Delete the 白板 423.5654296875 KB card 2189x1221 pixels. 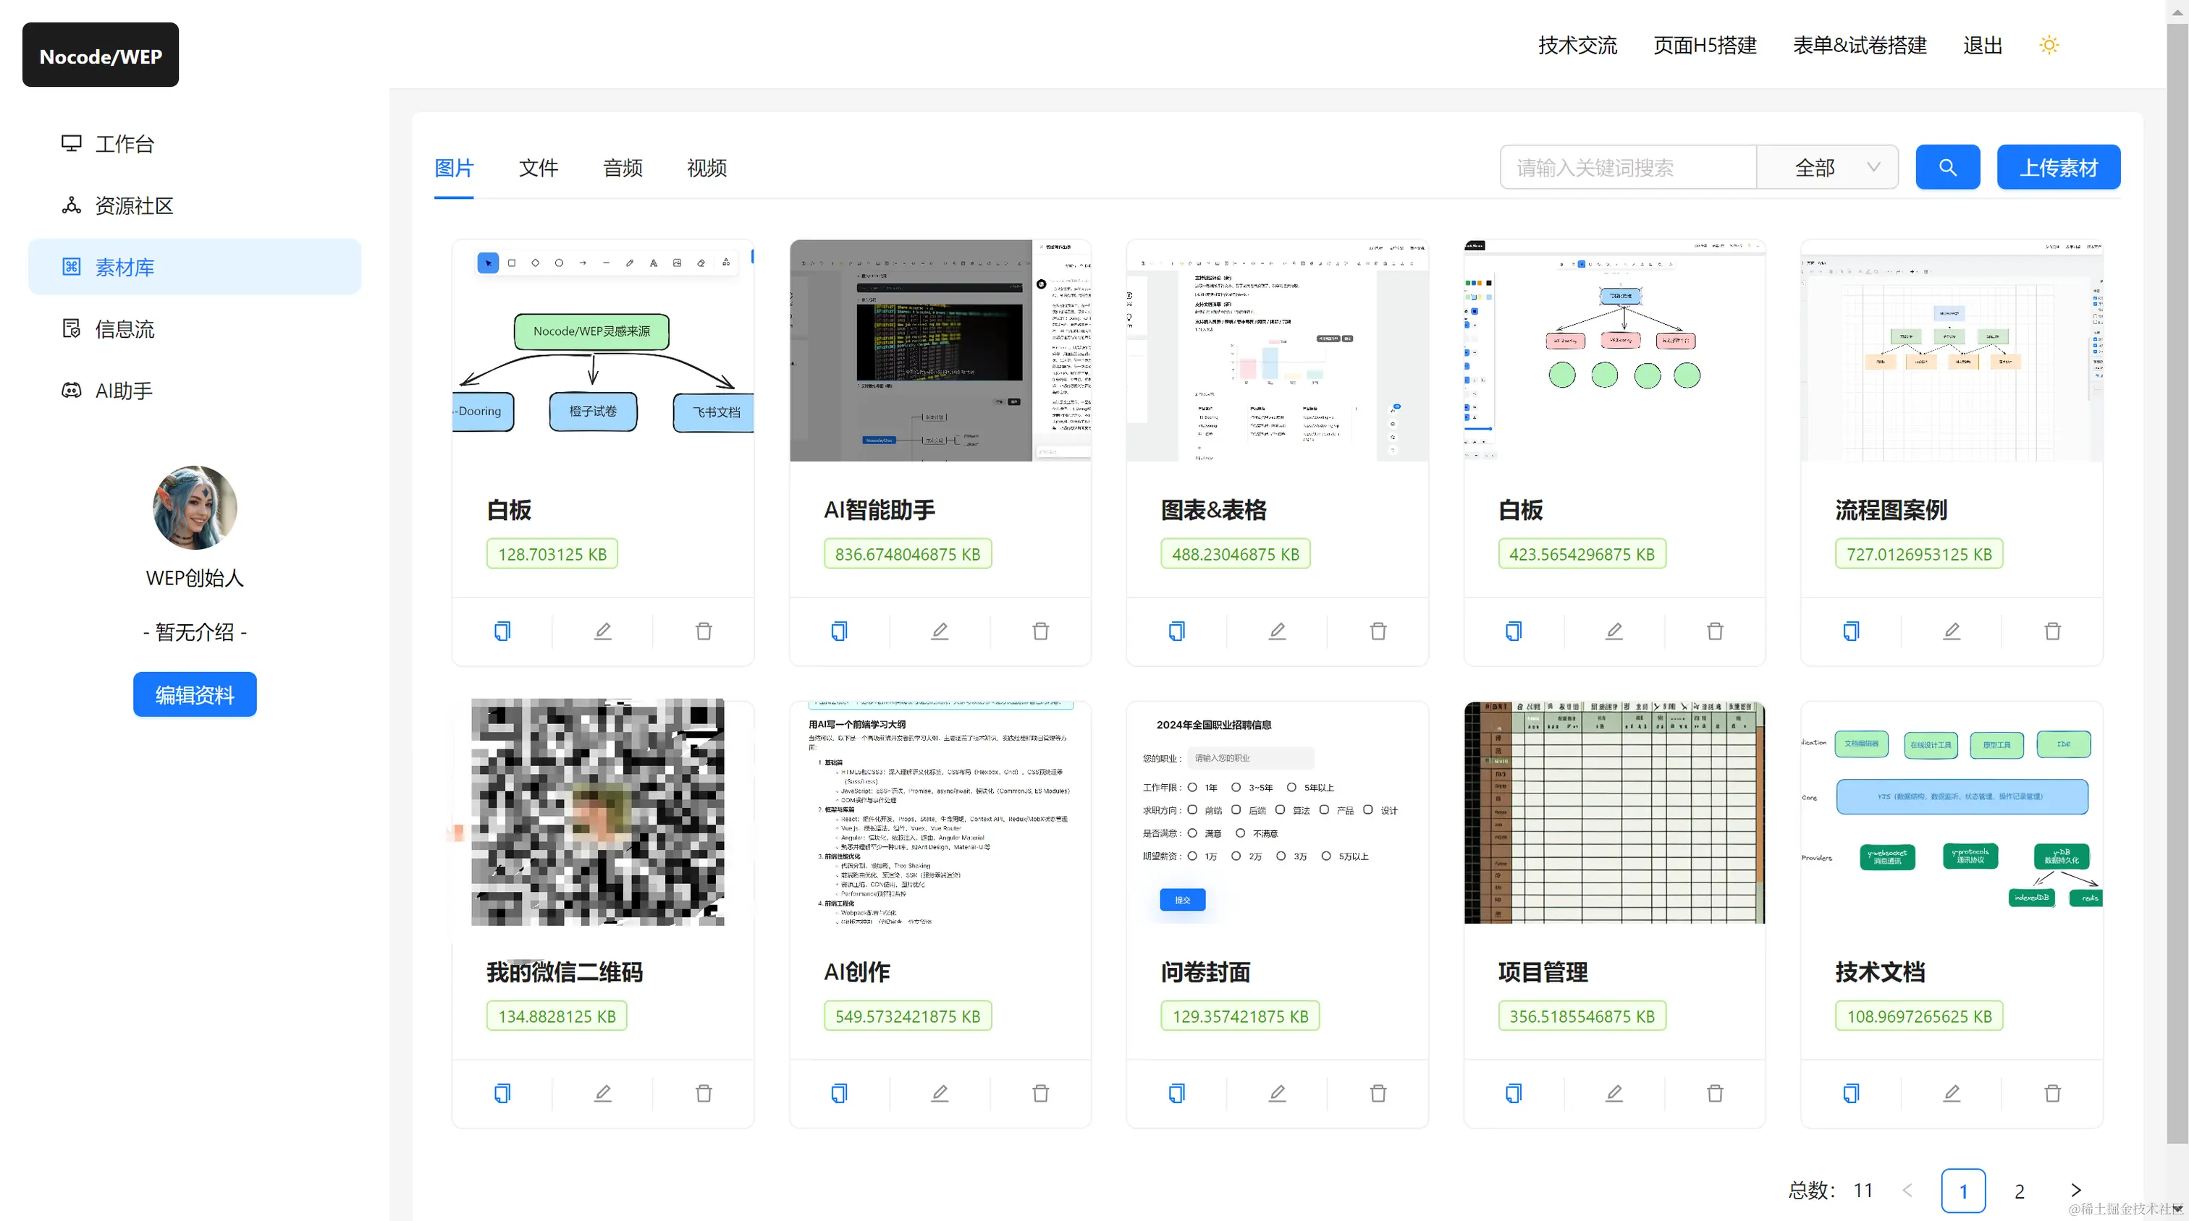pyautogui.click(x=1716, y=631)
